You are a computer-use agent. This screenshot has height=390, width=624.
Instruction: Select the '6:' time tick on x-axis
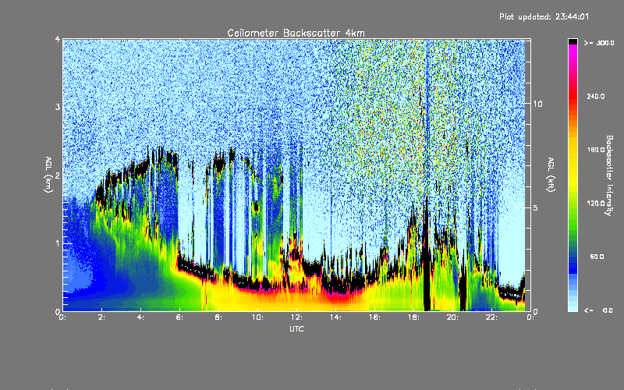(179, 317)
